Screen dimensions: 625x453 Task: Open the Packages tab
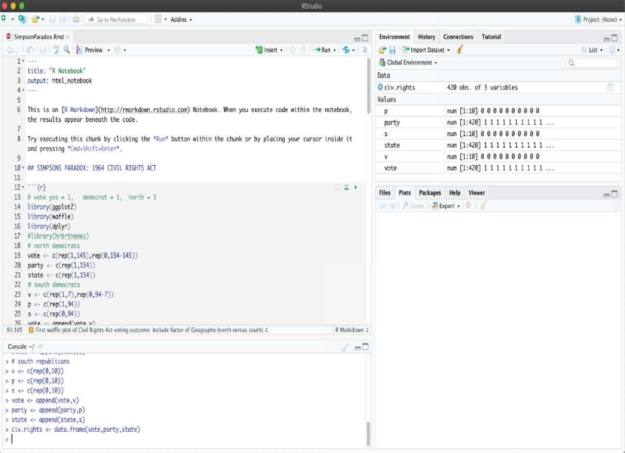tap(430, 193)
